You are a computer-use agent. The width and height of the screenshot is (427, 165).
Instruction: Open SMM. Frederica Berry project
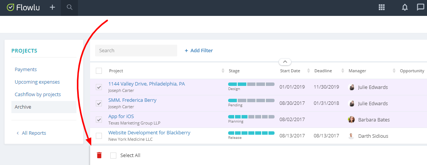(132, 100)
